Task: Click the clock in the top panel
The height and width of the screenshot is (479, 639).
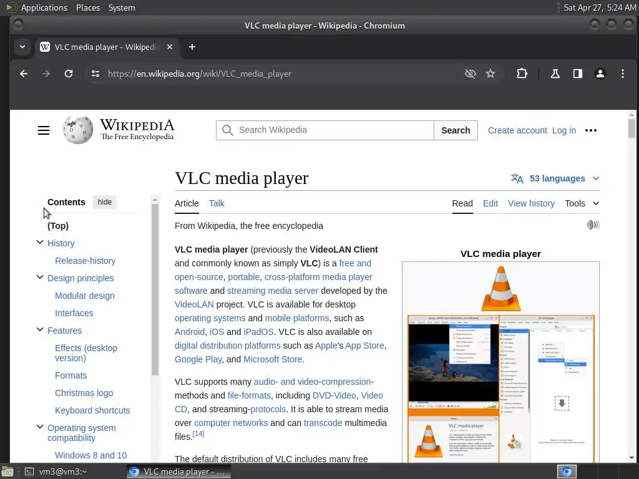Action: [x=600, y=7]
